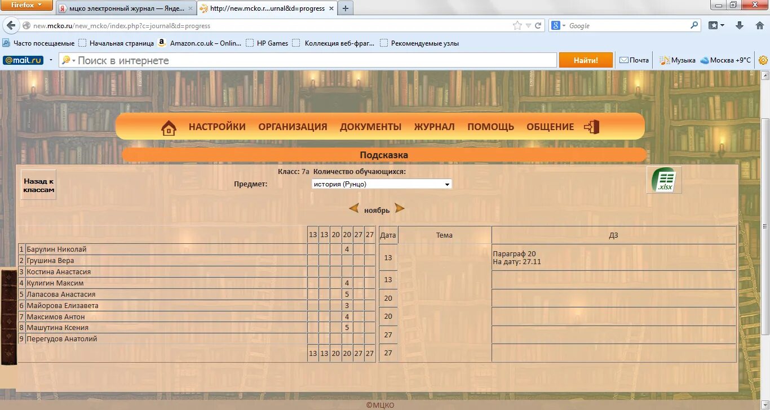
Task: Open ОРГАНИЗАЦИЯ menu
Action: click(293, 127)
